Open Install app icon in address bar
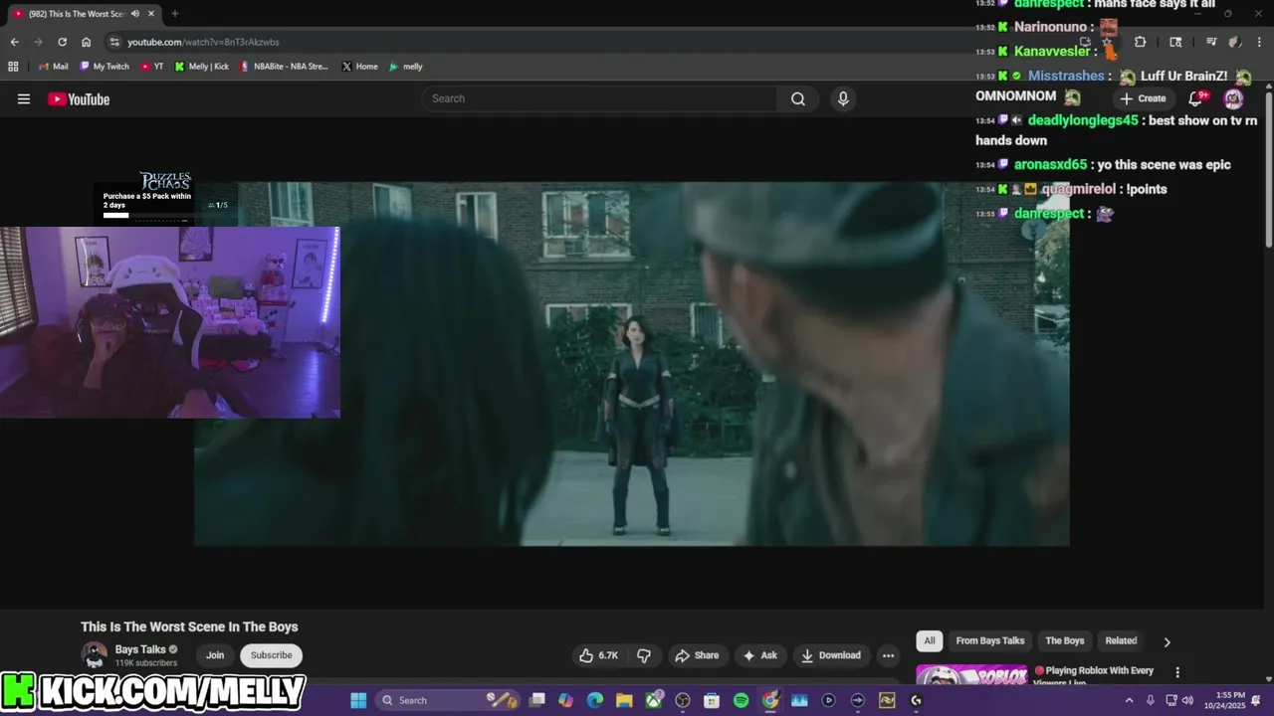 (x=1086, y=42)
